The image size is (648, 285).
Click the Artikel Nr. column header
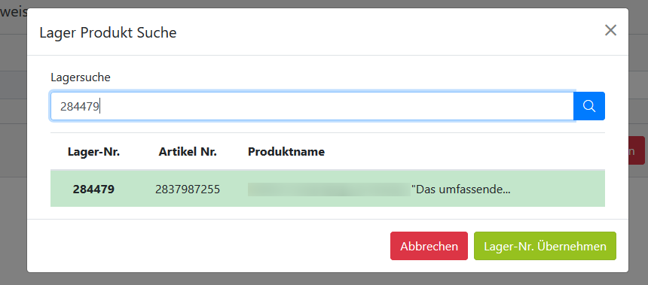click(x=188, y=152)
